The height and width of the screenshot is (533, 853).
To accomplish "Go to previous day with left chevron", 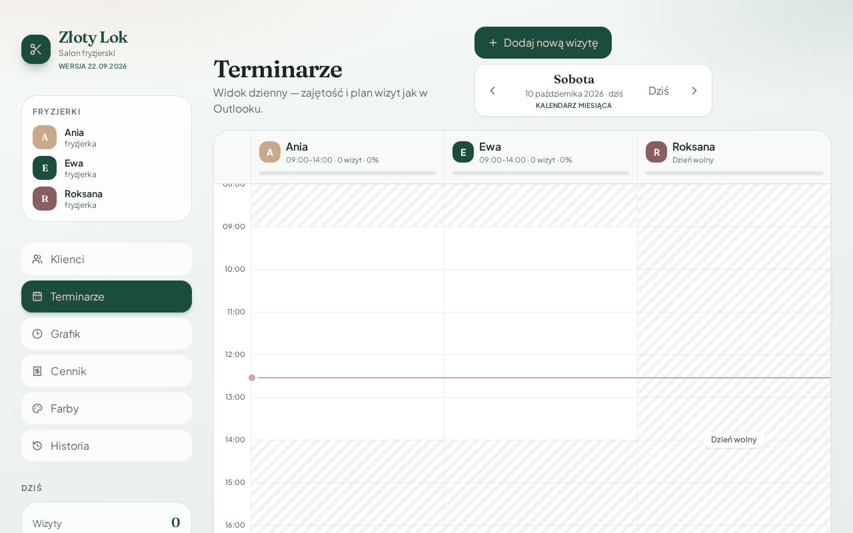I will (x=492, y=91).
